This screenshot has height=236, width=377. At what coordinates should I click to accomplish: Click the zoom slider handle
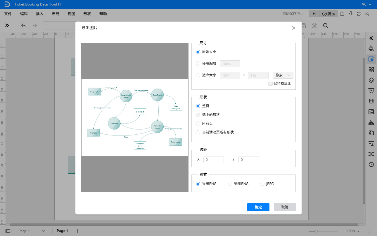316,231
